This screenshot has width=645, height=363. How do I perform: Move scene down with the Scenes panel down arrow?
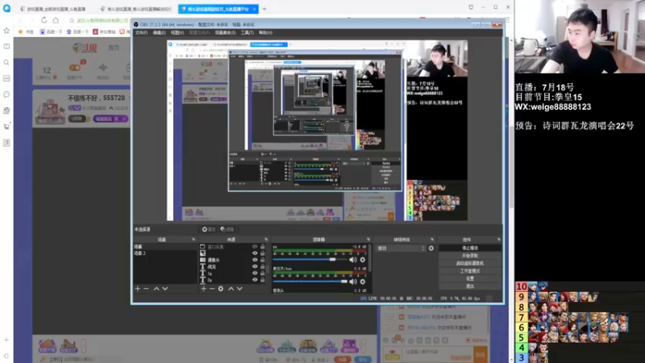point(165,289)
